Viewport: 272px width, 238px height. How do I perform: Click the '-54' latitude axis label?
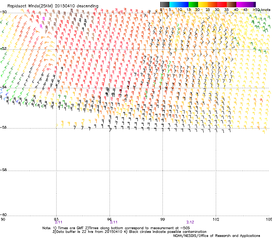click(3, 87)
